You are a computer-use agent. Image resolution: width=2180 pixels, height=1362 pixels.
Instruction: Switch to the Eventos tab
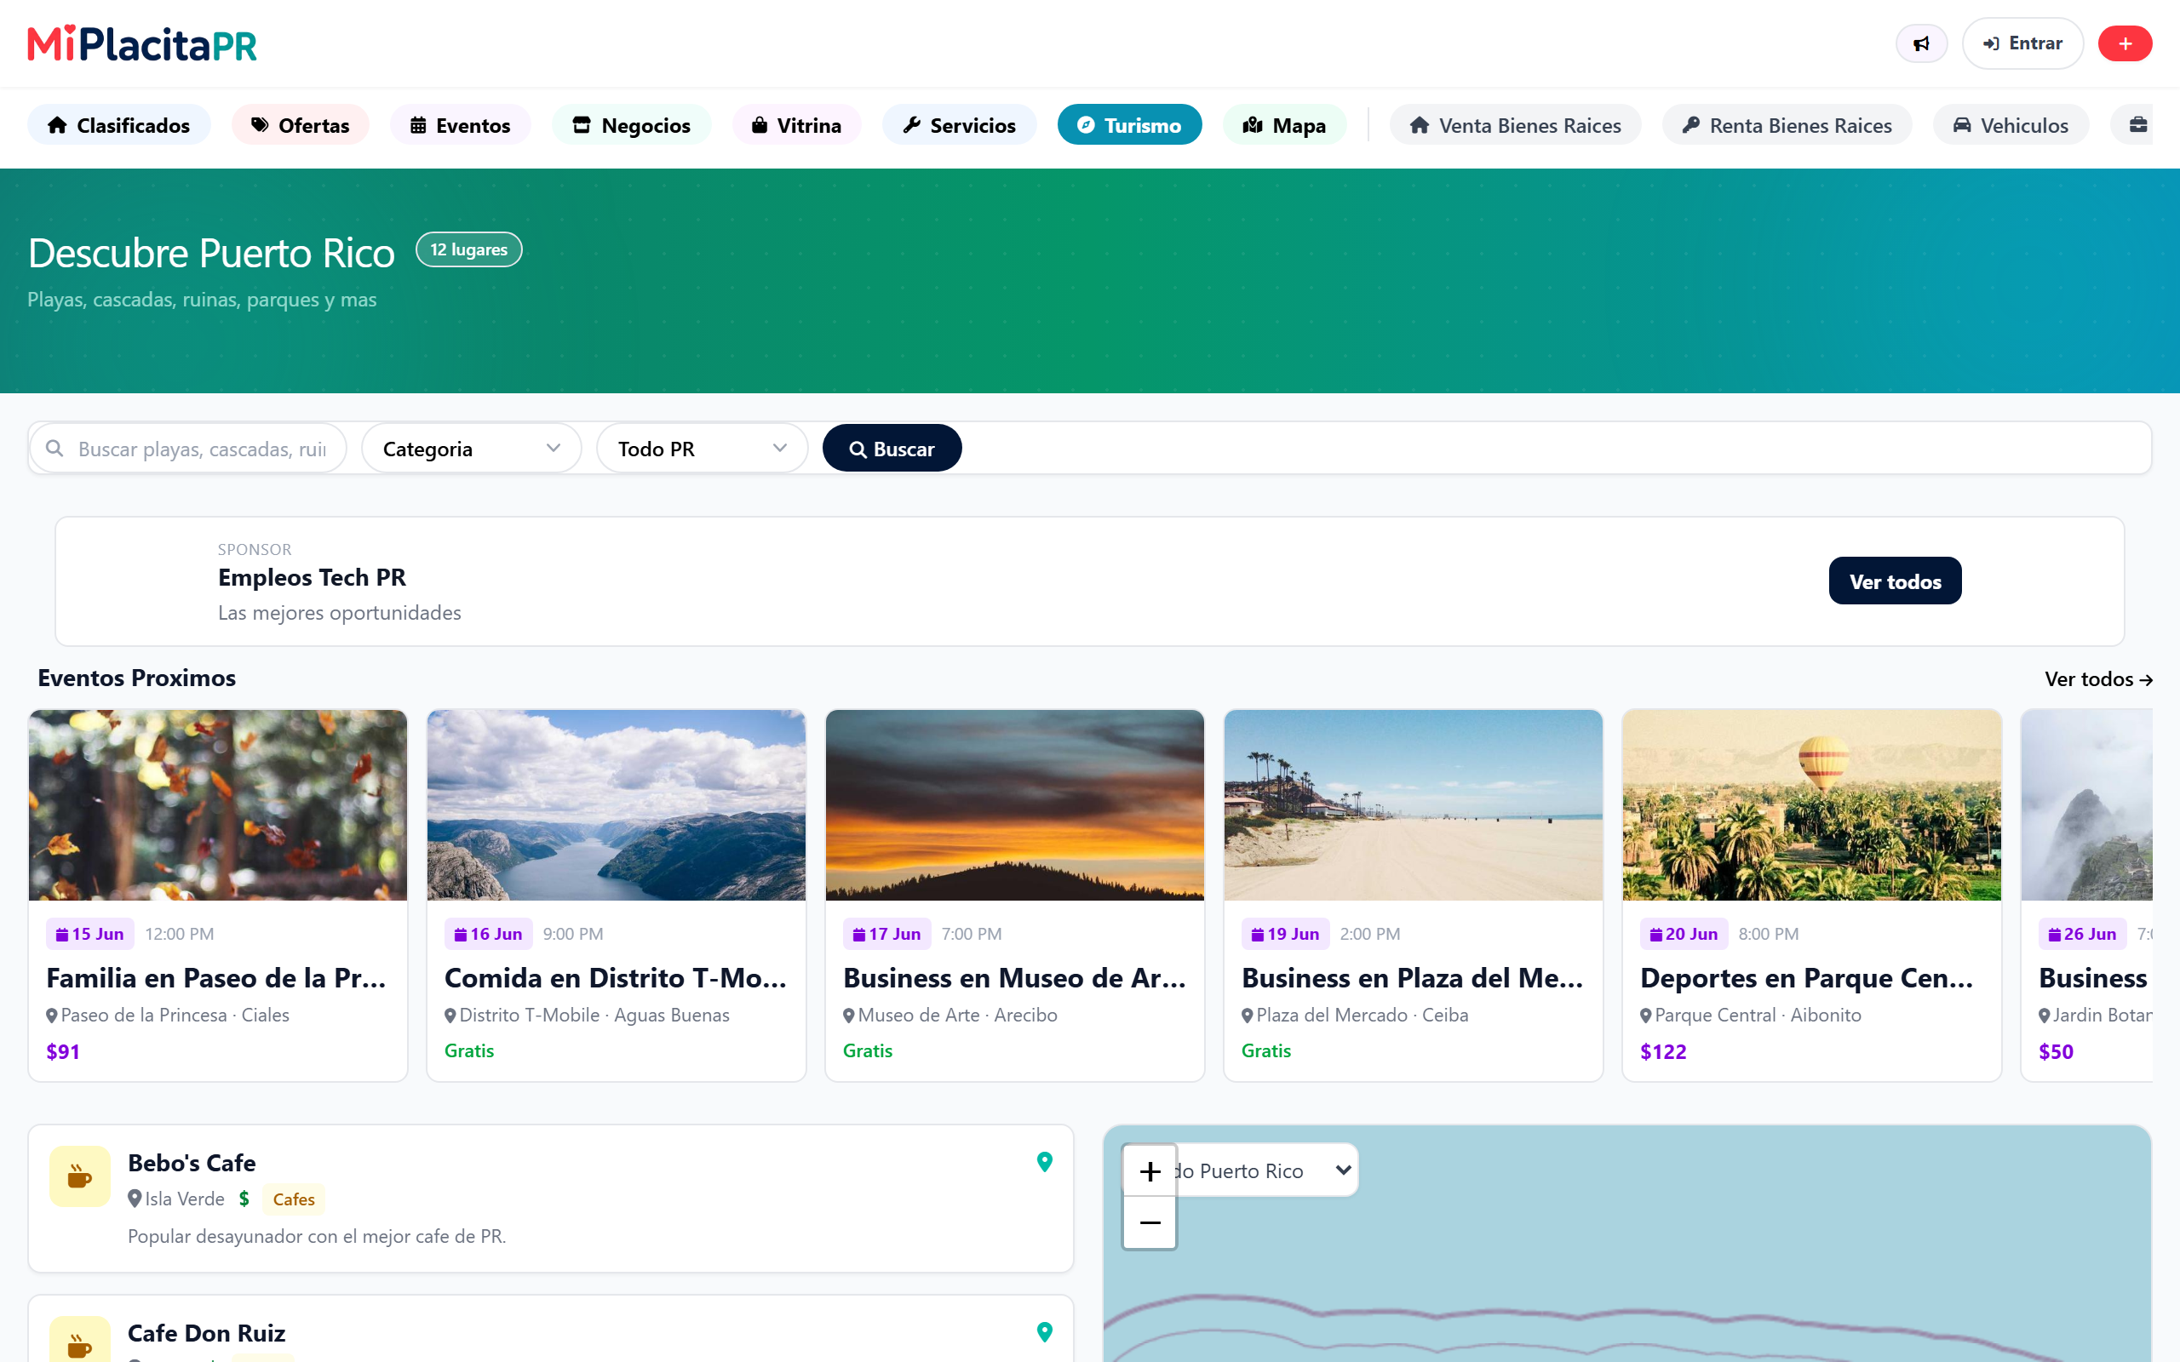coord(461,125)
